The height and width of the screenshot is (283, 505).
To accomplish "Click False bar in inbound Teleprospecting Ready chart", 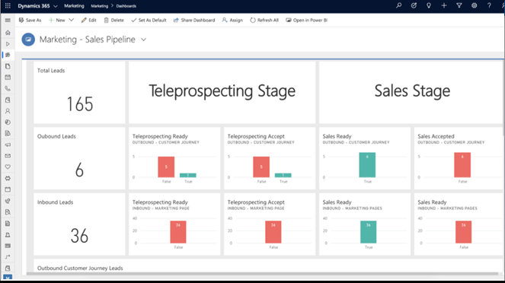I will click(178, 232).
